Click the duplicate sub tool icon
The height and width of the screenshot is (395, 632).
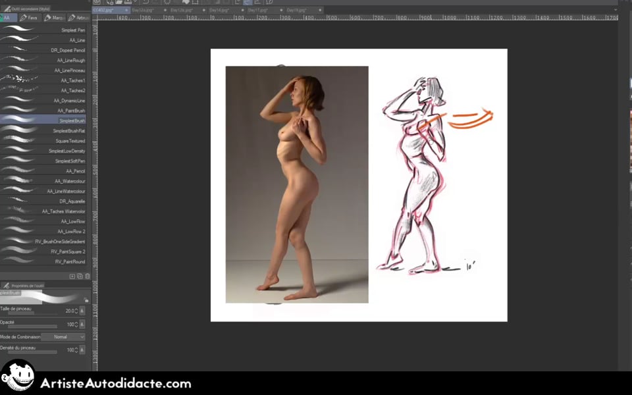[x=80, y=276]
